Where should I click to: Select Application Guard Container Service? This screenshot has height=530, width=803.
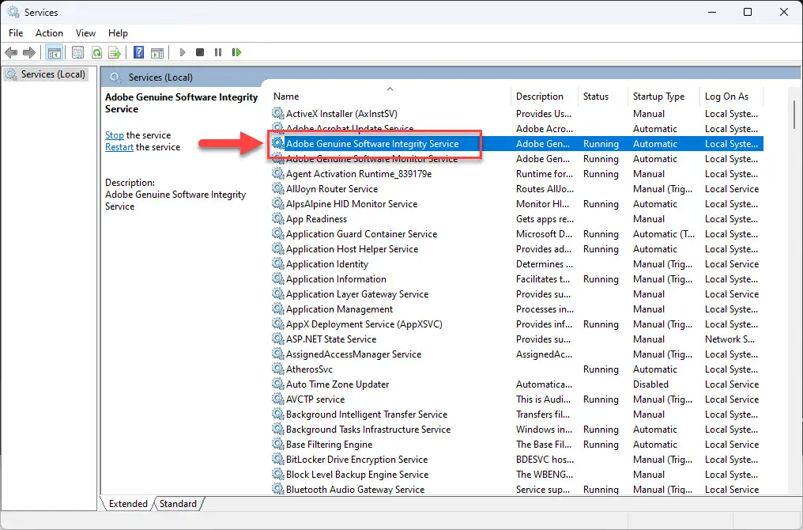[361, 233]
